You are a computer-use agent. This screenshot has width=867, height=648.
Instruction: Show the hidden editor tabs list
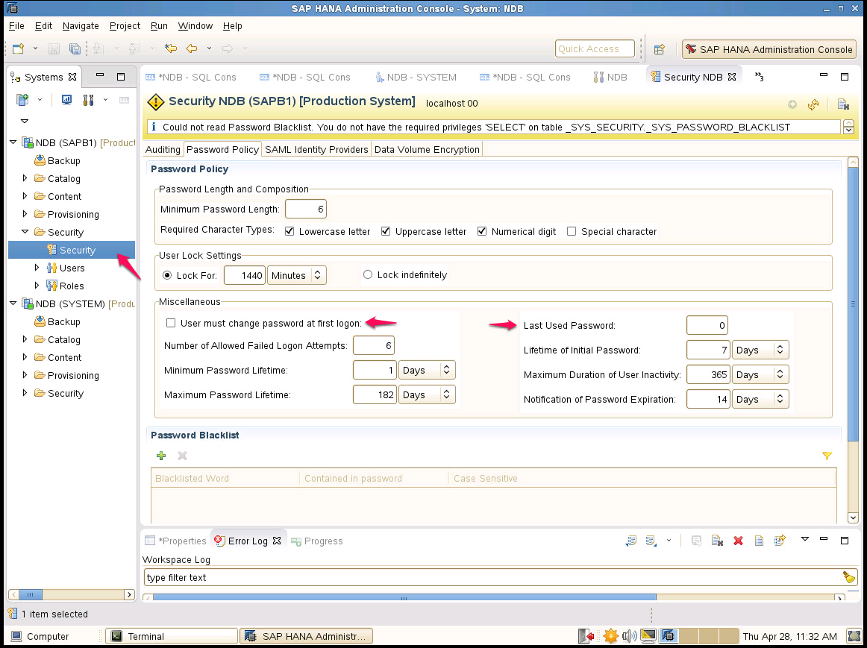pyautogui.click(x=759, y=77)
